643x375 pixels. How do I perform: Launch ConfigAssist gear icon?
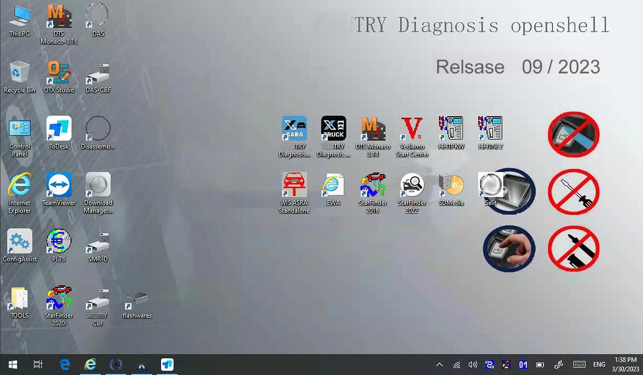coord(19,245)
